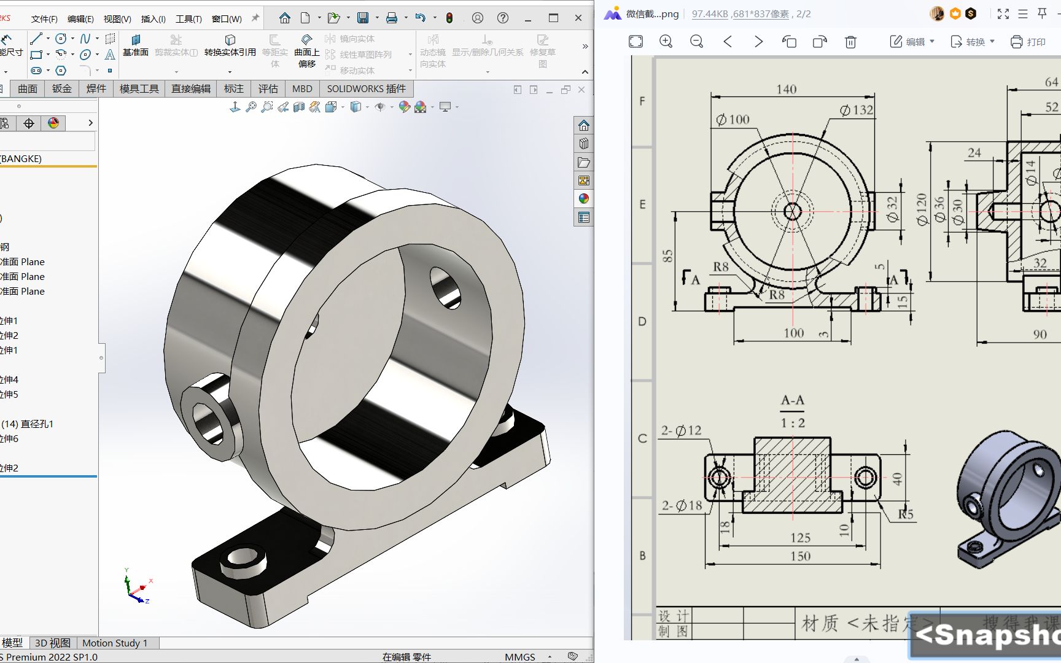Click the DisplayManager color ball tab
The height and width of the screenshot is (663, 1061).
pyautogui.click(x=53, y=123)
